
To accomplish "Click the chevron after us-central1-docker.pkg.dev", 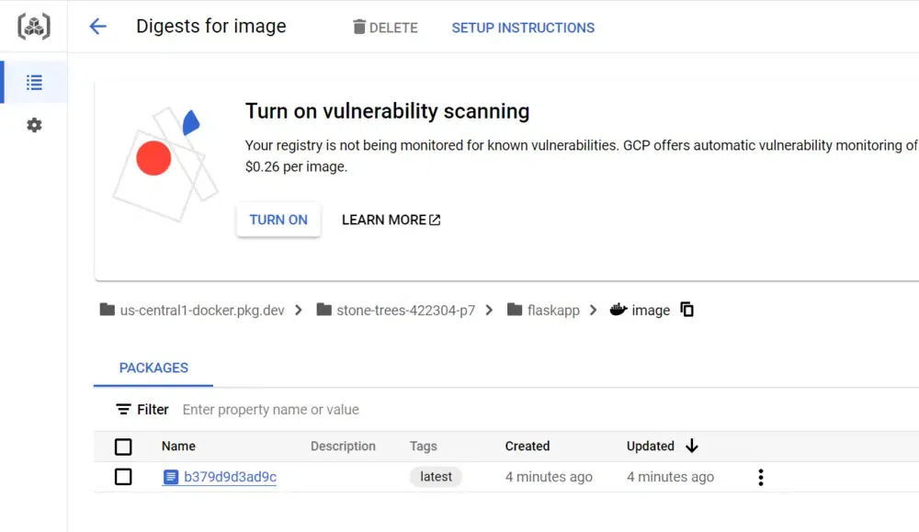I will point(299,311).
